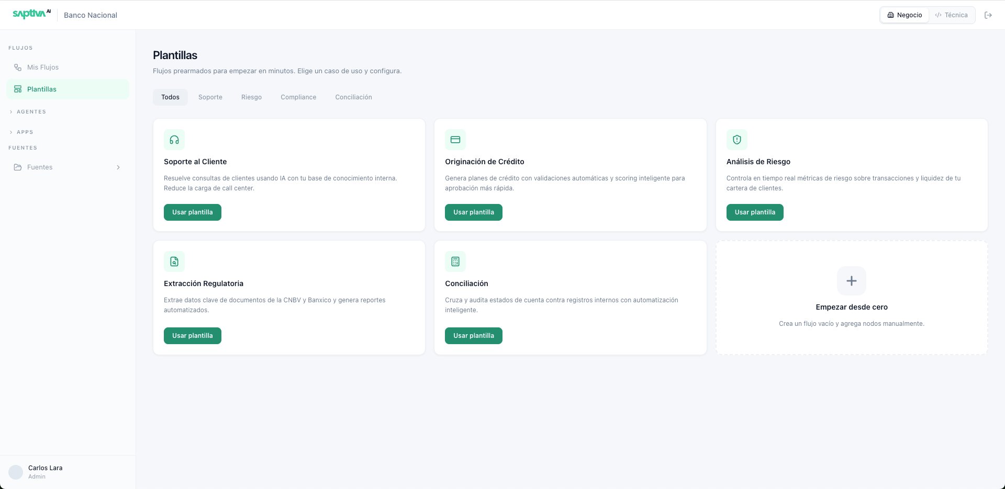Select the credit card icon for Originación de Crédito
The width and height of the screenshot is (1005, 489).
[x=455, y=140]
